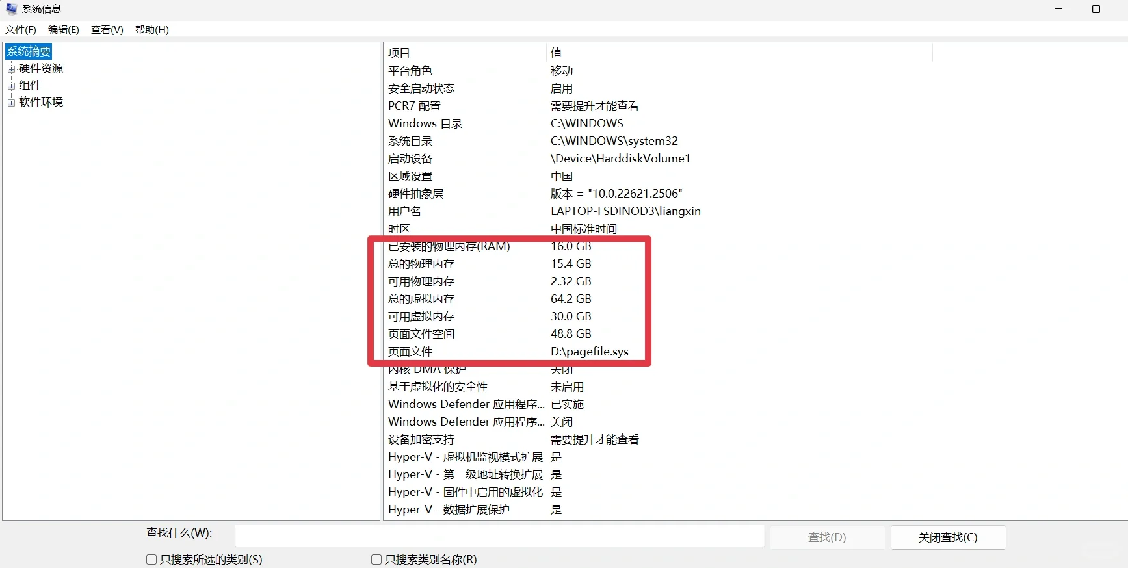The height and width of the screenshot is (568, 1128).
Task: Click the \Device\HarddiskVolume1 value
Action: click(x=620, y=159)
